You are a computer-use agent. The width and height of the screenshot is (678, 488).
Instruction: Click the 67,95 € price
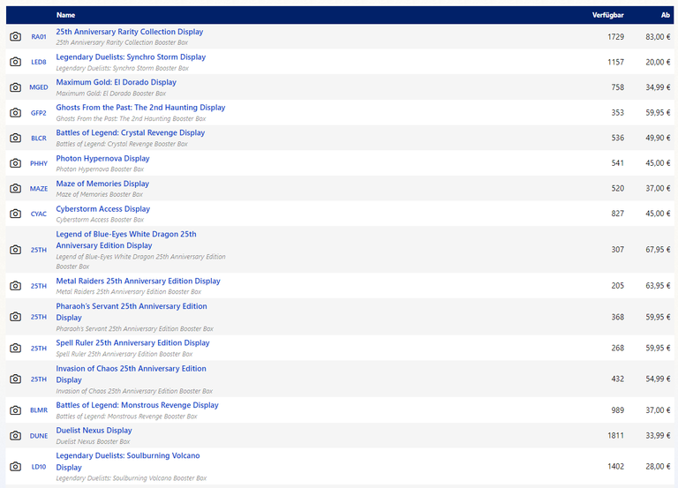tap(658, 250)
